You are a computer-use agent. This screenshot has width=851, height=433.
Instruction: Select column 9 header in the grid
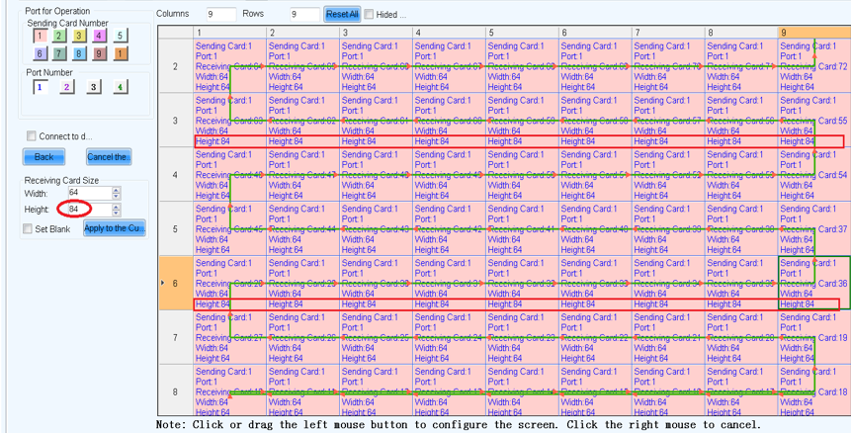(813, 33)
